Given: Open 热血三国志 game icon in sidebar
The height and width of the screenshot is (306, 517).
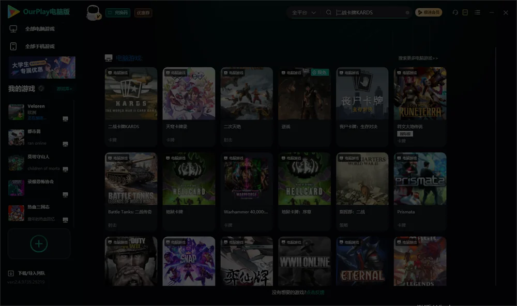Looking at the screenshot, I should click(16, 213).
